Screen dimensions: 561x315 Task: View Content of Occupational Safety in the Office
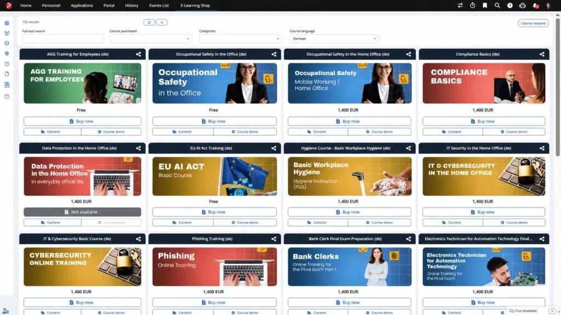pos(182,132)
